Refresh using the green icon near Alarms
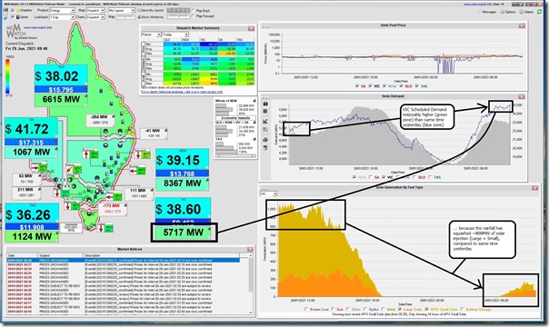This screenshot has width=549, height=327. [539, 12]
